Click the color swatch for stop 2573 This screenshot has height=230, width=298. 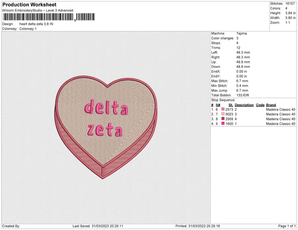click(223, 110)
